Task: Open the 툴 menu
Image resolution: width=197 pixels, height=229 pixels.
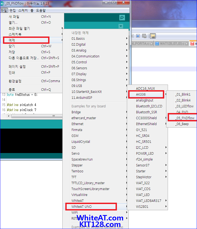Action: click(32, 10)
